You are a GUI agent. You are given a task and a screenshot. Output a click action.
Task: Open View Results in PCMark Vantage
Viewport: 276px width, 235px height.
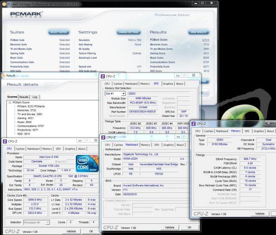click(198, 32)
